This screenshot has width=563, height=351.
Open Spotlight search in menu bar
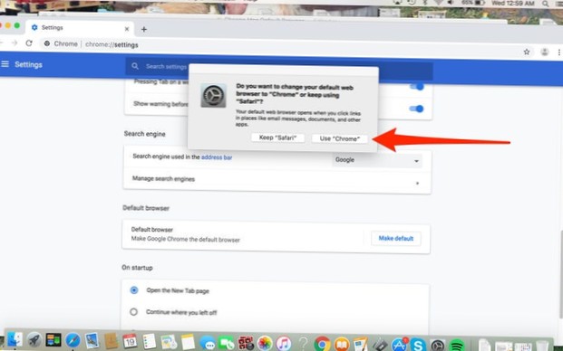pyautogui.click(x=546, y=4)
